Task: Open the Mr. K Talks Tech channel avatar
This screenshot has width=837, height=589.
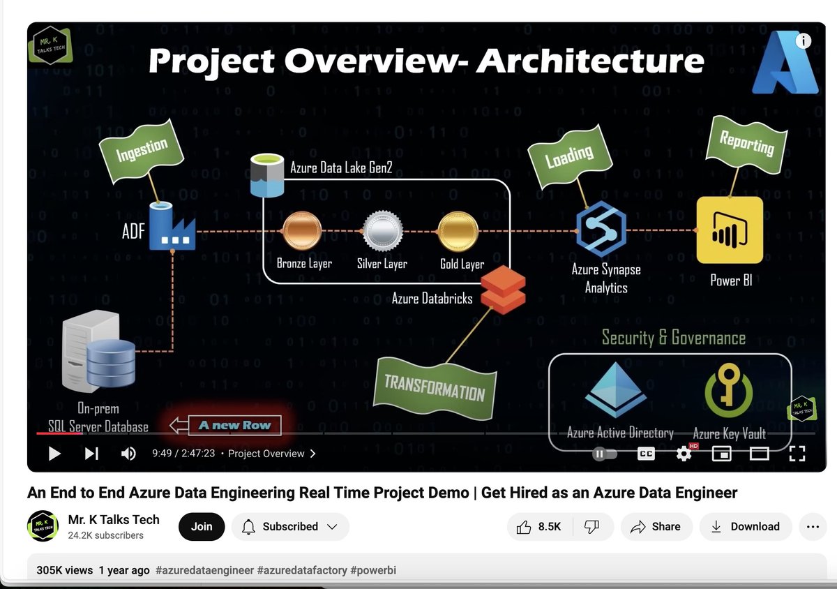Action: (43, 526)
